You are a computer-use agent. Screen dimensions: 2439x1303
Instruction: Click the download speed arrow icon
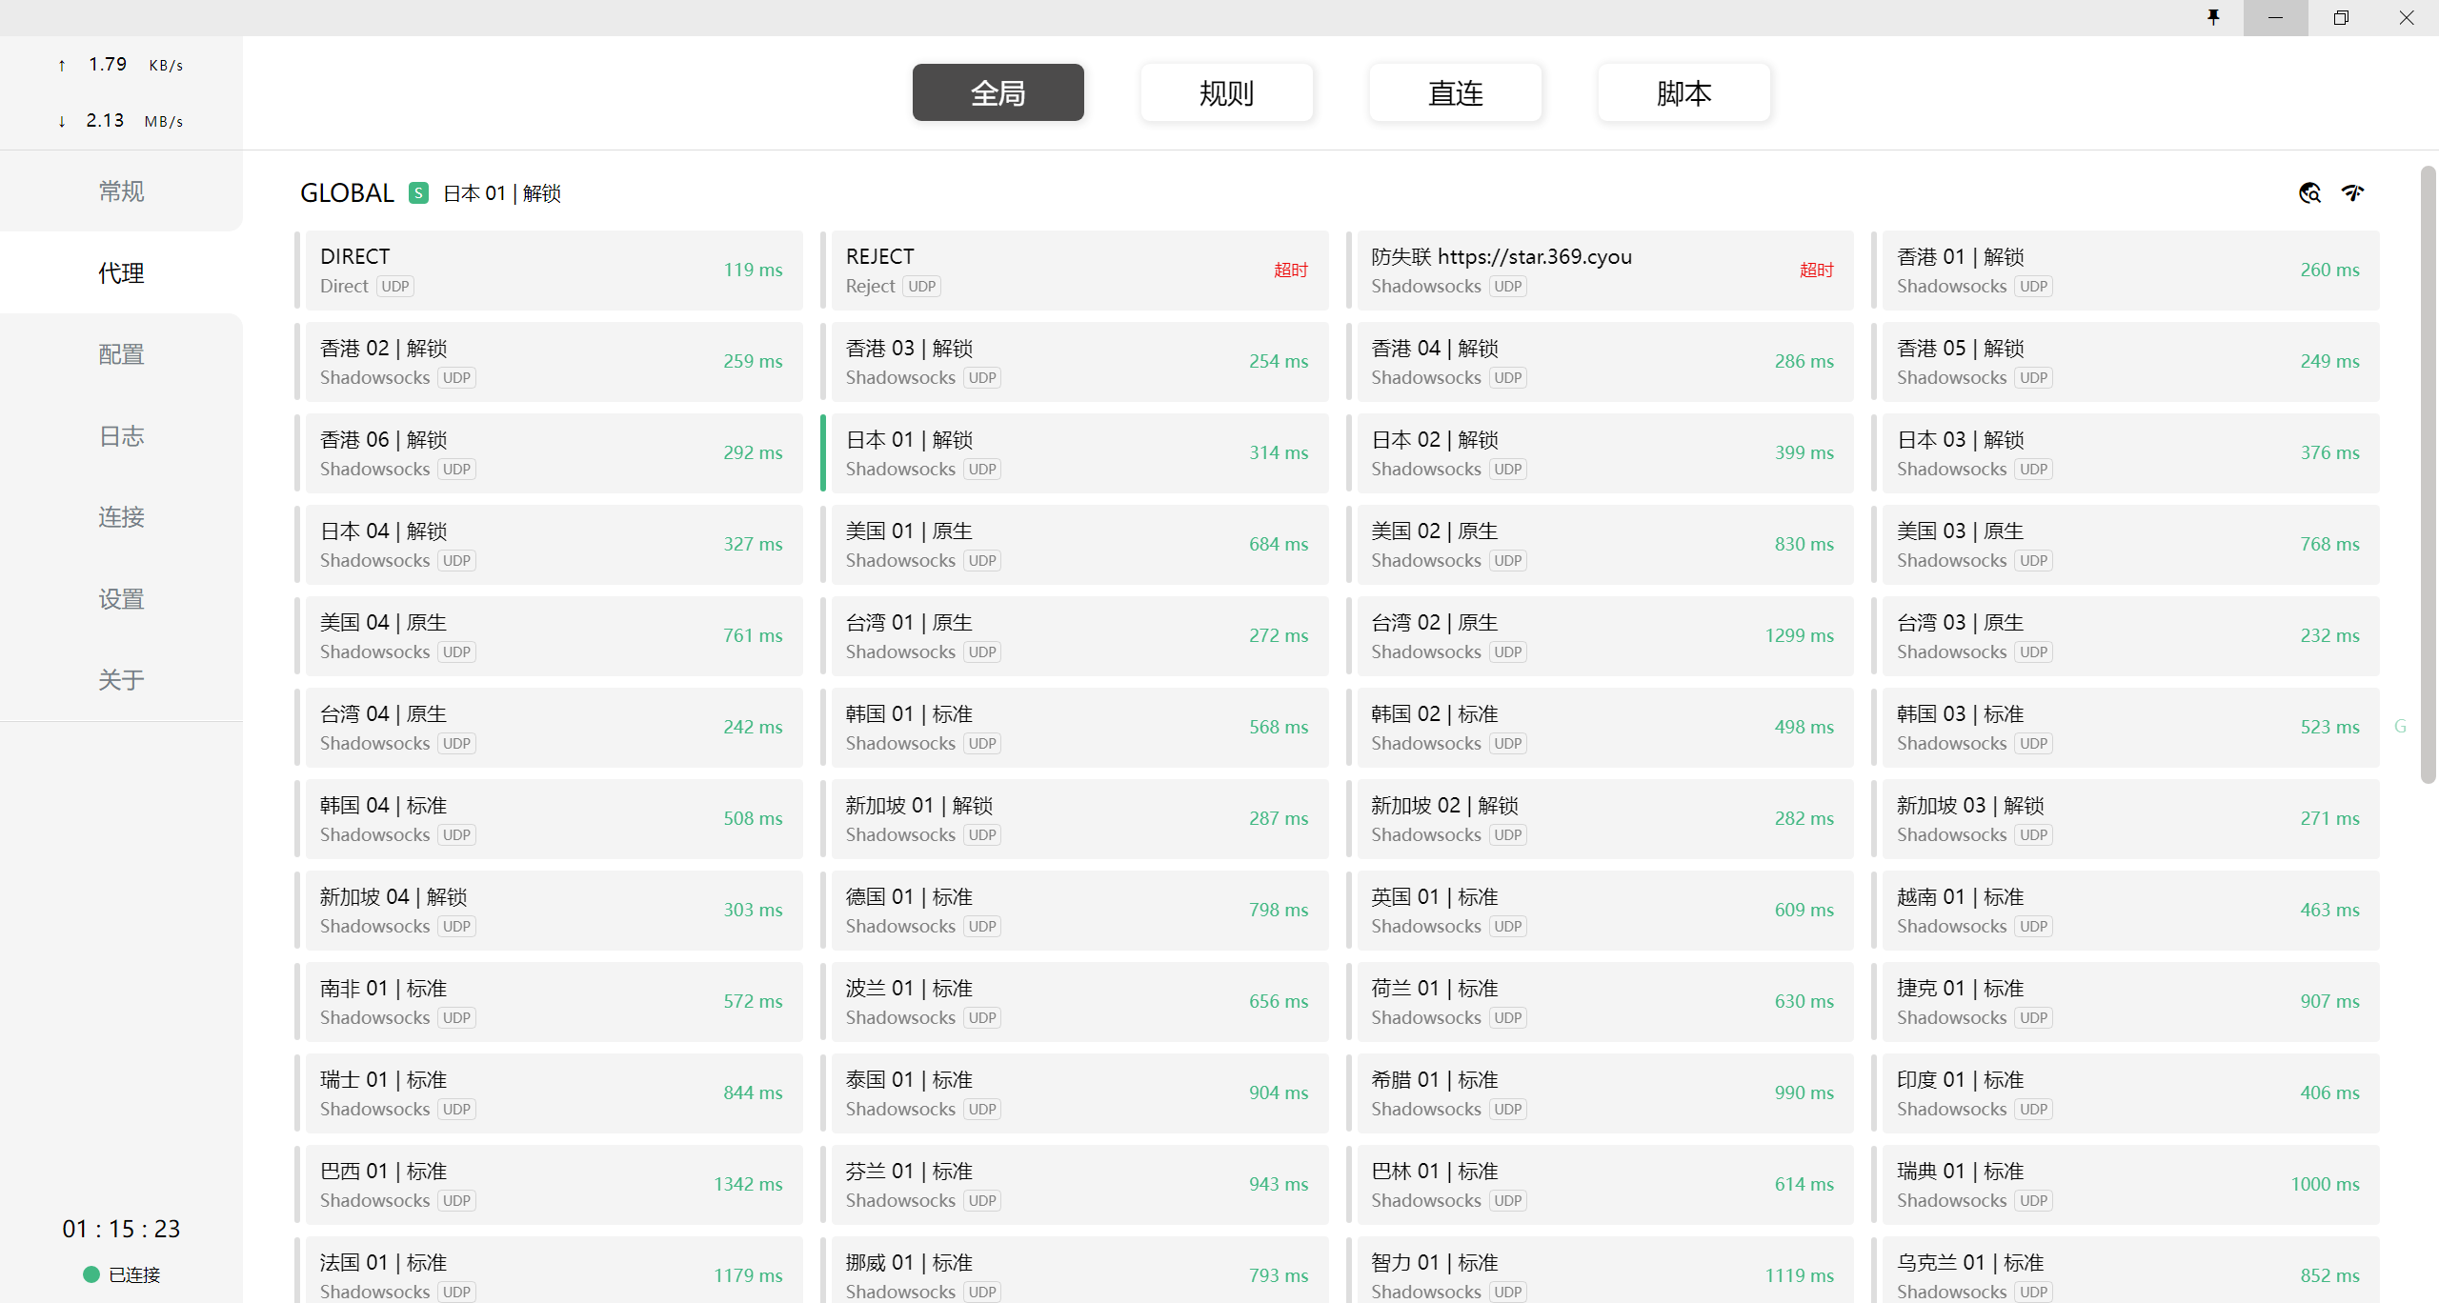pos(62,121)
